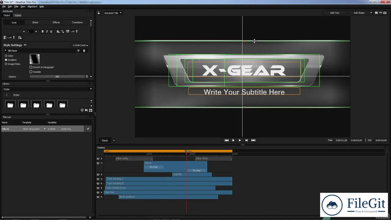
Task: Switch to the Effects attributes tab
Action: click(x=56, y=22)
